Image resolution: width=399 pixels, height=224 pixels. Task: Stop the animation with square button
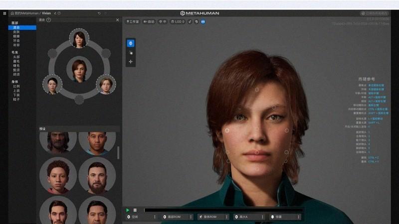tap(135, 210)
